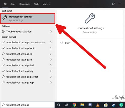Click magnifier icon in taskbar search box
Screen dimensions: 125x108
(3, 105)
